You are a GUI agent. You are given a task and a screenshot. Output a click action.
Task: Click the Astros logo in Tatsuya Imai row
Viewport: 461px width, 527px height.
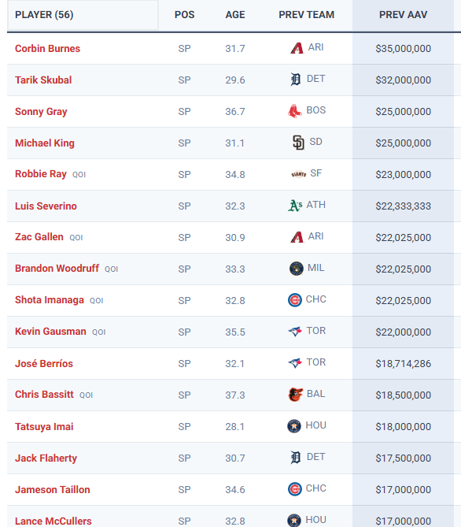click(x=294, y=426)
